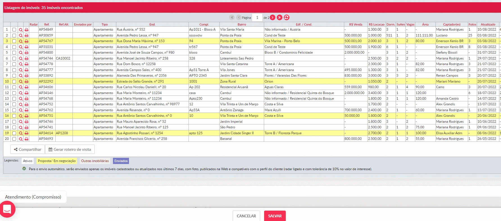Sort table by Bairro column header
501x221 pixels.
[x=242, y=24]
